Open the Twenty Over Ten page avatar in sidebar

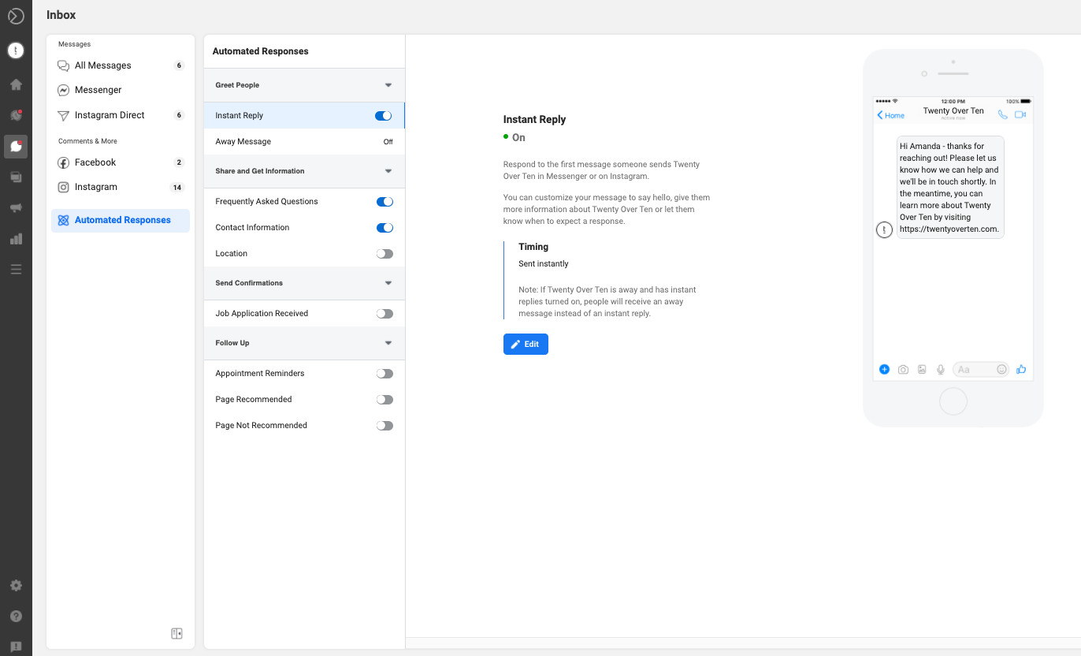[16, 50]
